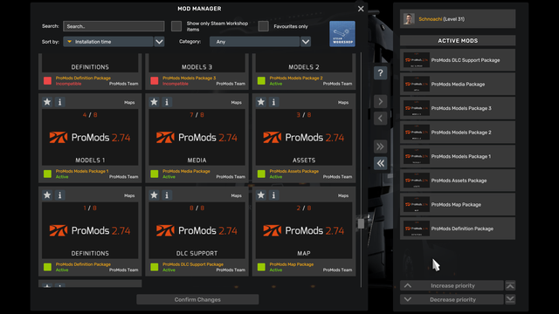
Task: Select ProMods Map Package in active mods
Action: [458, 205]
